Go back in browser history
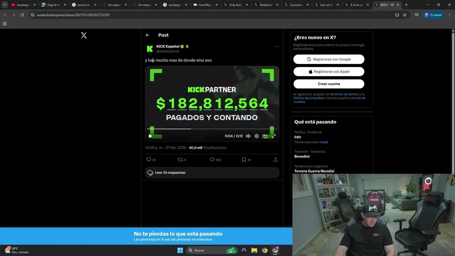Screen dimensions: 455x256 click(x=5, y=15)
